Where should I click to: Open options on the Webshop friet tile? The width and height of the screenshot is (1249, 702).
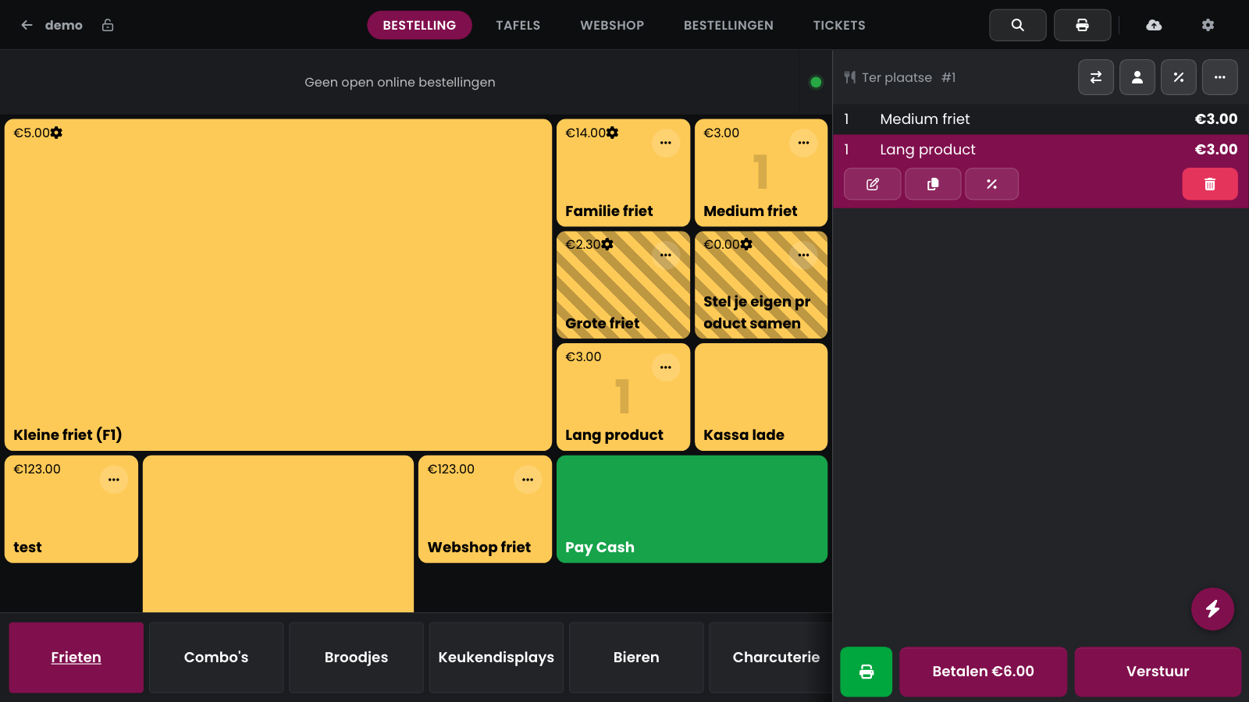[528, 480]
